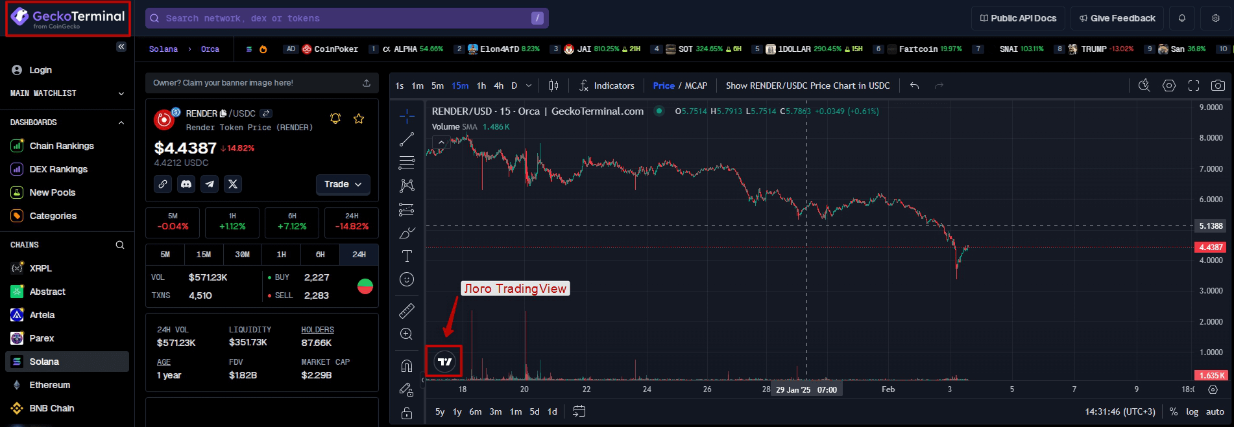
Task: Toggle percent scale on price axis
Action: click(x=1174, y=411)
